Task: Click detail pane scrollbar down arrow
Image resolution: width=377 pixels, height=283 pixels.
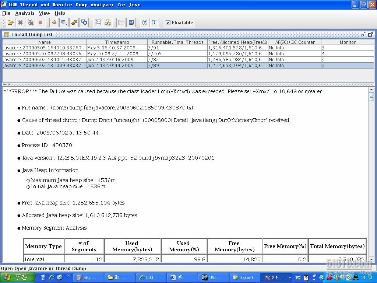Action: (x=371, y=259)
